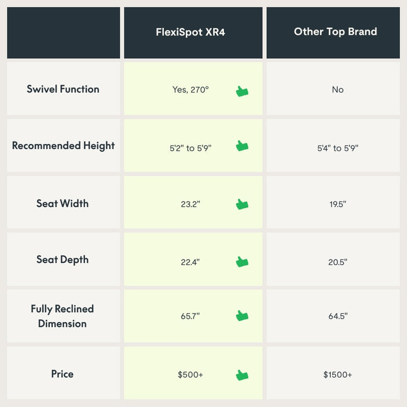
Task: Click the Seat Width row label
Action: (62, 203)
